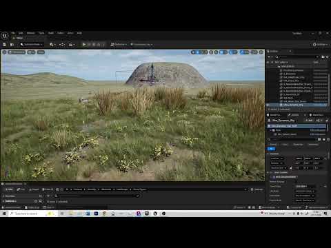Click the Outliner filter icon
Screen dimensions: 331x248
tap(270, 56)
